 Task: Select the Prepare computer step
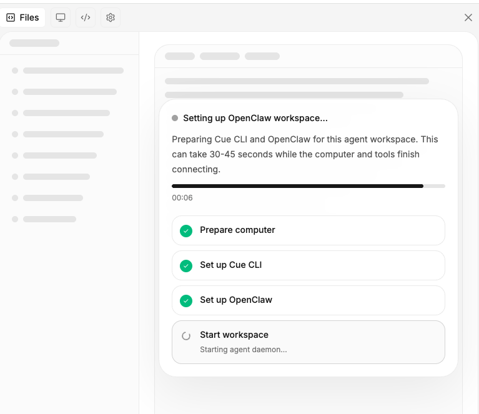pyautogui.click(x=309, y=230)
